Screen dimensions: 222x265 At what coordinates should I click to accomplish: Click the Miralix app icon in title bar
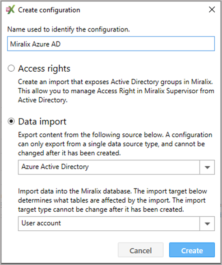pos(10,9)
